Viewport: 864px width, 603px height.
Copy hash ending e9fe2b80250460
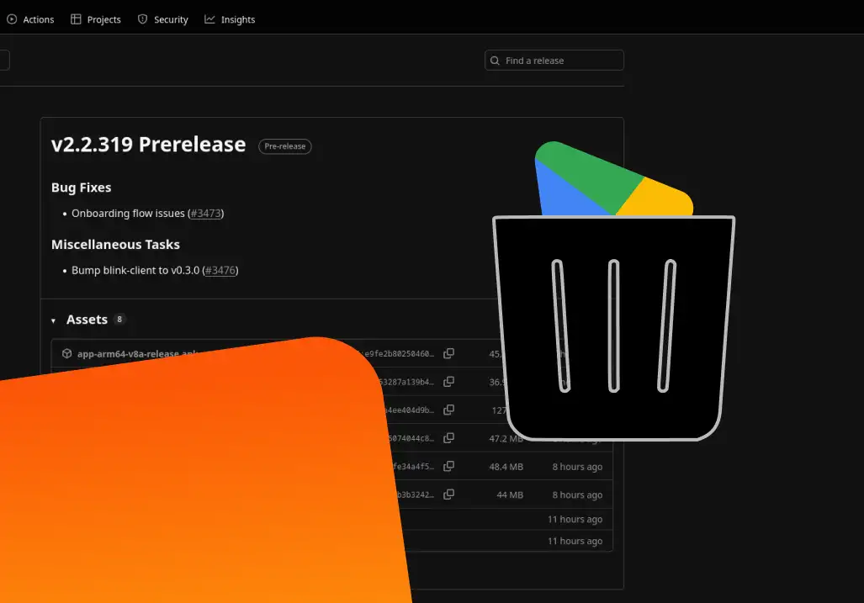coord(449,353)
